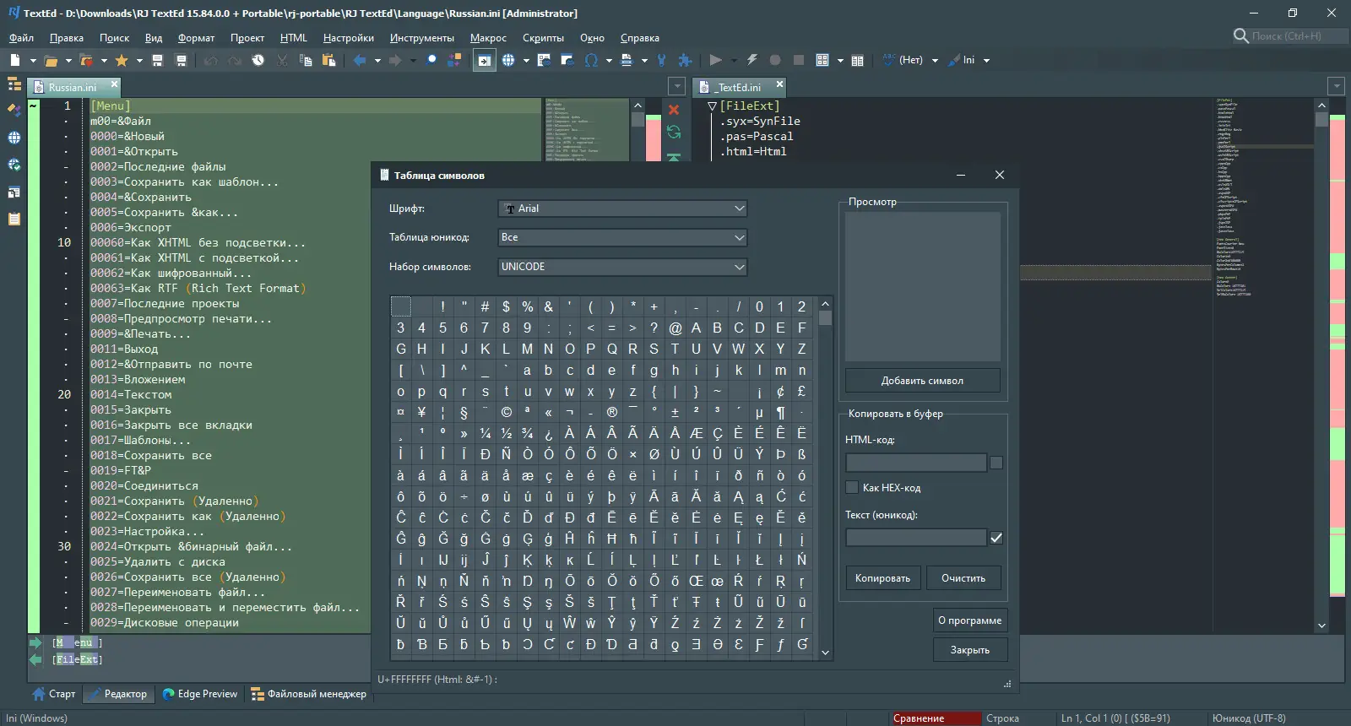Click the green right arrow beside [Menu]
The height and width of the screenshot is (726, 1351).
tap(35, 643)
